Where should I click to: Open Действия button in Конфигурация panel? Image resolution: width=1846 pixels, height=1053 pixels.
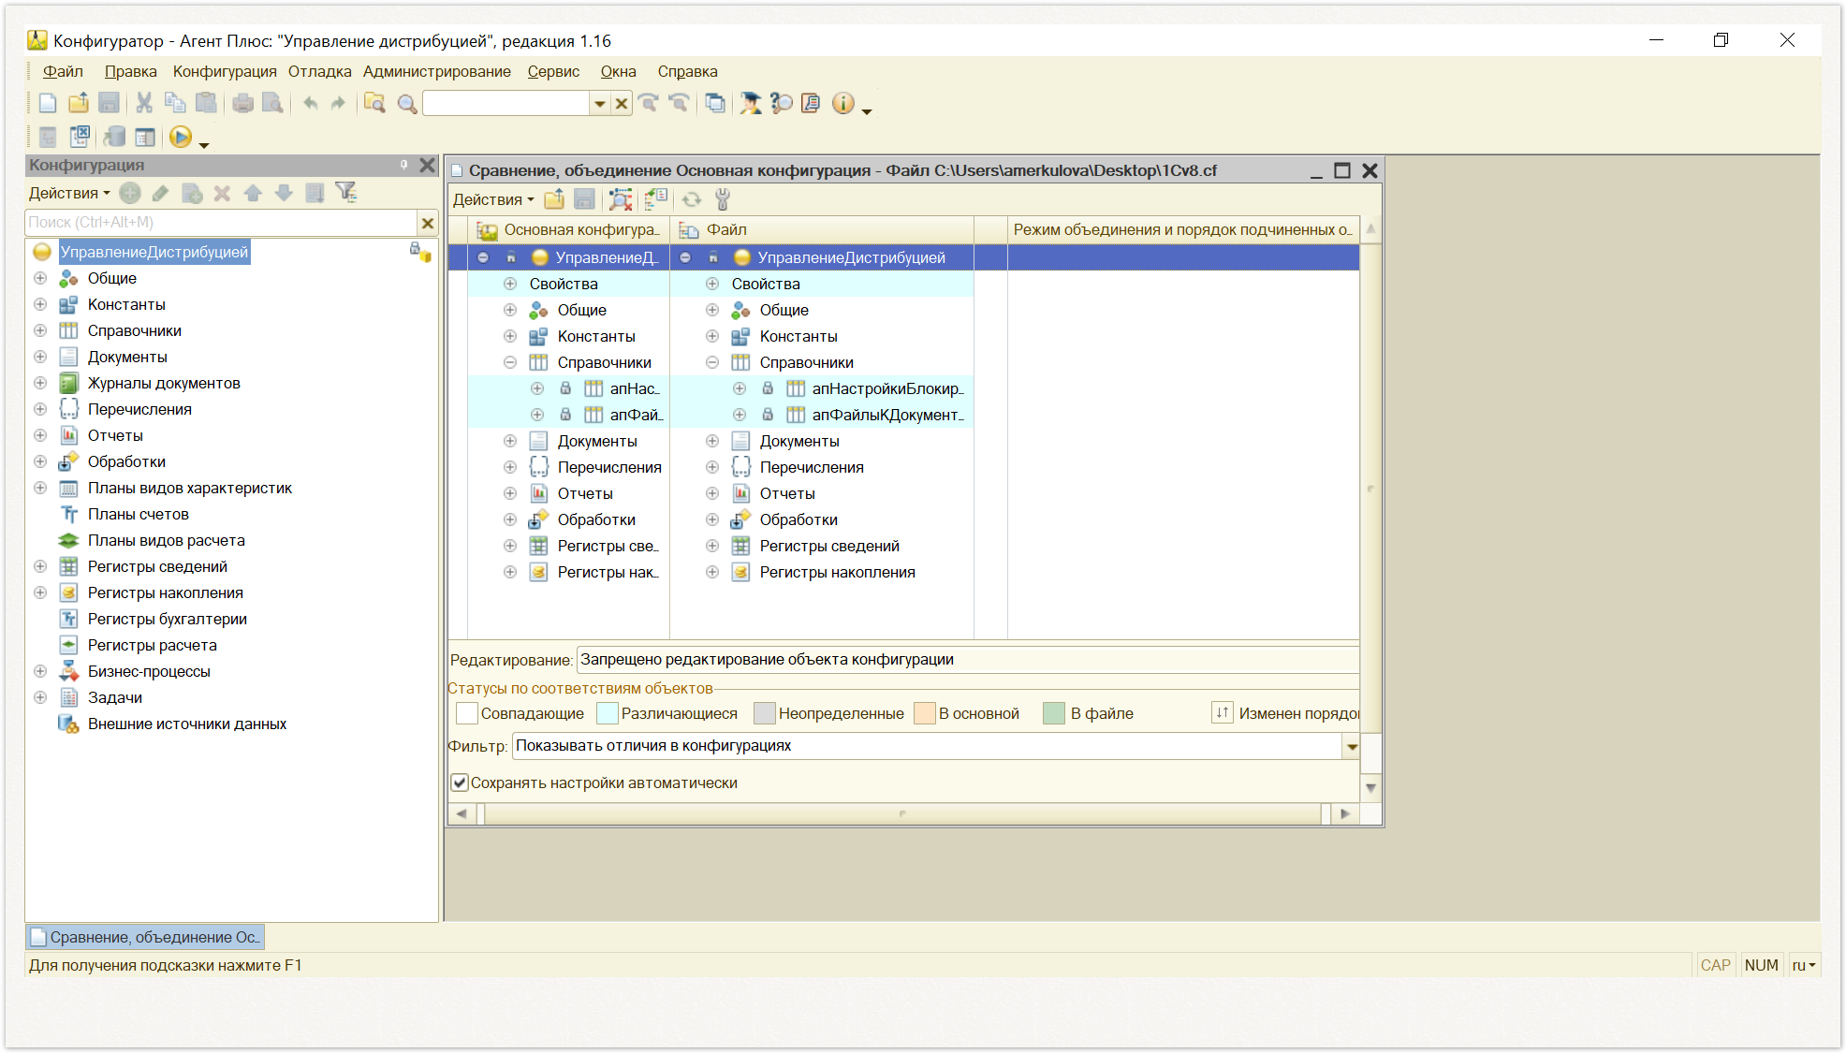coord(69,193)
